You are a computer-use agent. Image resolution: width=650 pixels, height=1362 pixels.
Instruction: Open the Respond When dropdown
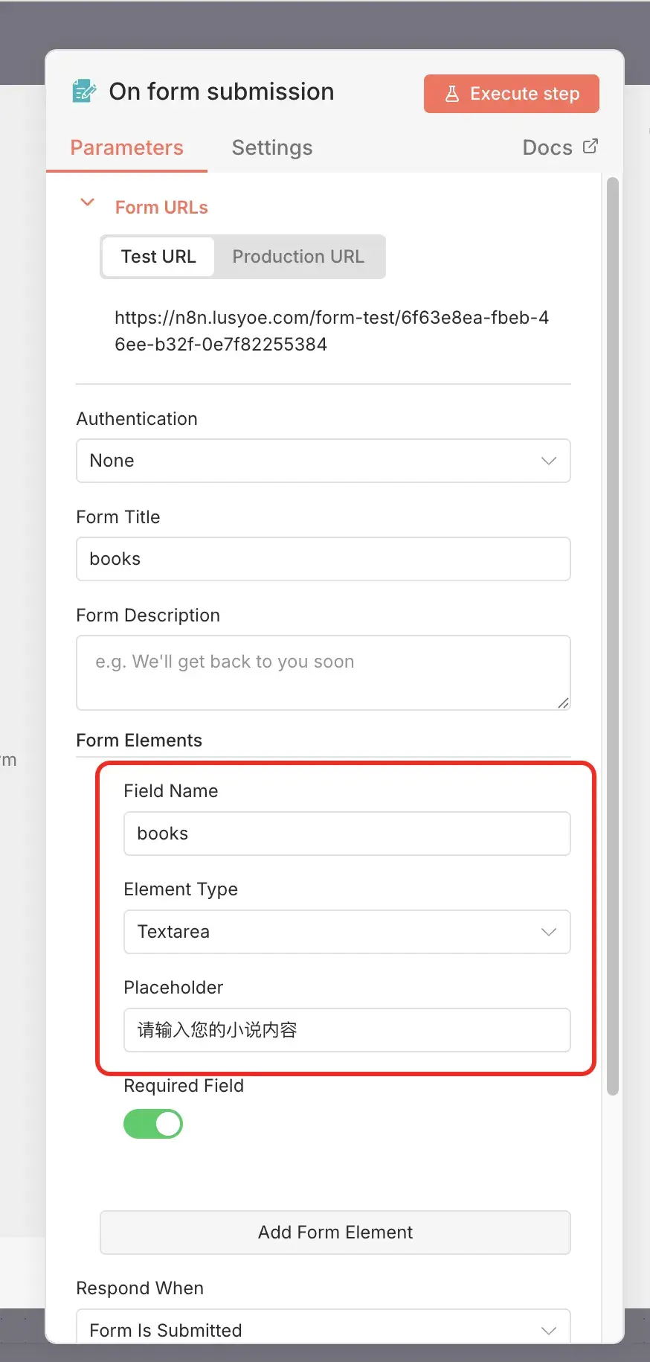[x=323, y=1329]
